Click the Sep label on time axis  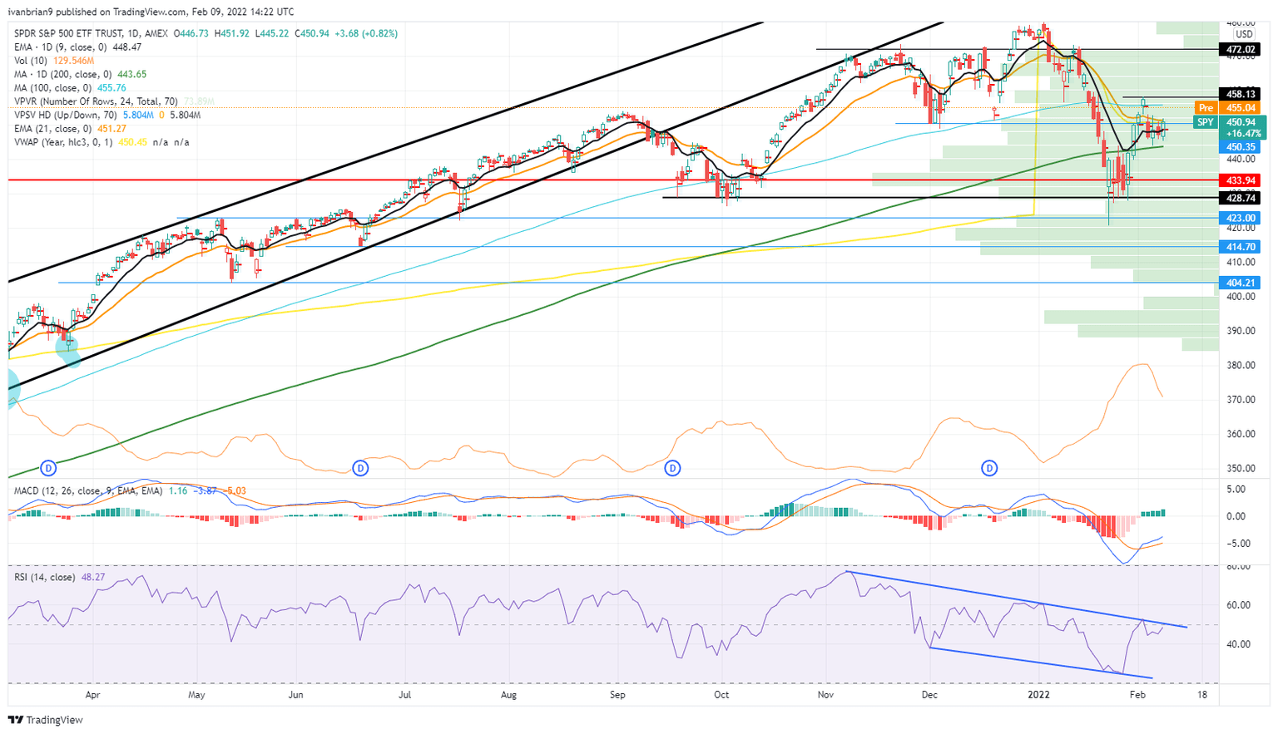[617, 694]
